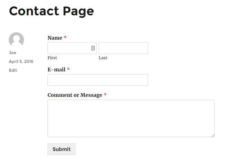Click the E-mail field label
This screenshot has height=162, width=226.
[x=56, y=70]
